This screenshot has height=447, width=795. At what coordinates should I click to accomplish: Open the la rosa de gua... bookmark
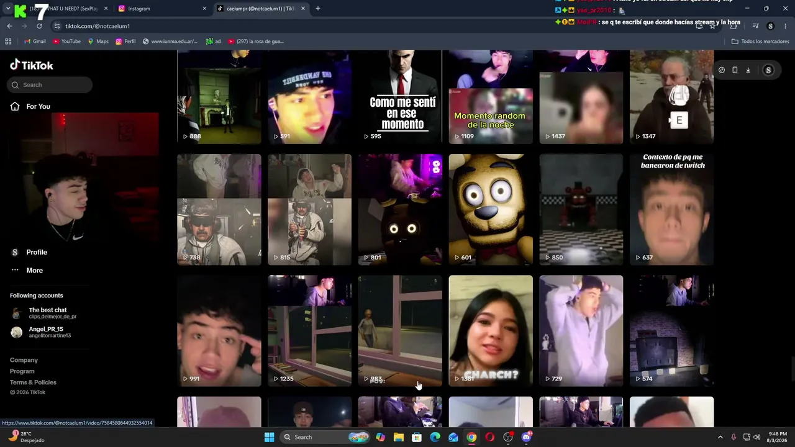click(256, 42)
